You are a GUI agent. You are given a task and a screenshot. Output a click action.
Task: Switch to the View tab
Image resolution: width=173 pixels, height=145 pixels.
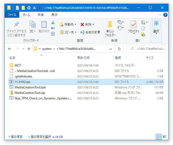[x=54, y=15]
